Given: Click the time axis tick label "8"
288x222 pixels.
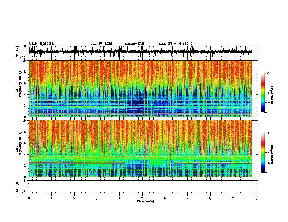Looking at the screenshot, I should coord(210,198).
